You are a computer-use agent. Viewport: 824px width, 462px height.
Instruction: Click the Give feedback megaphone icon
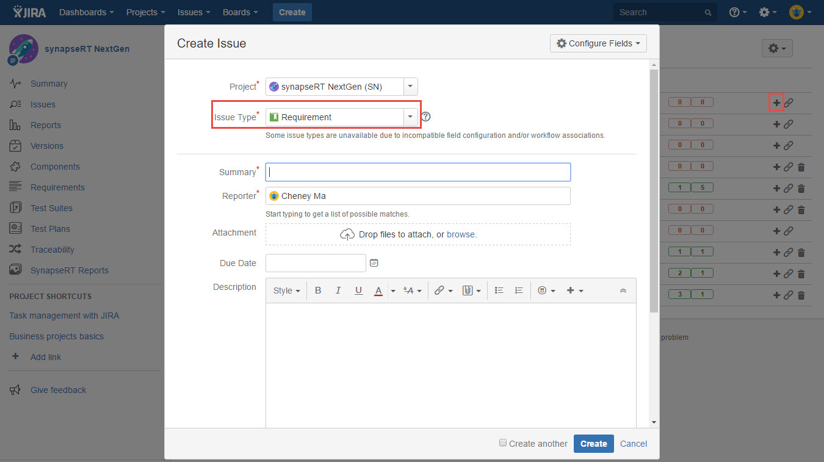15,390
